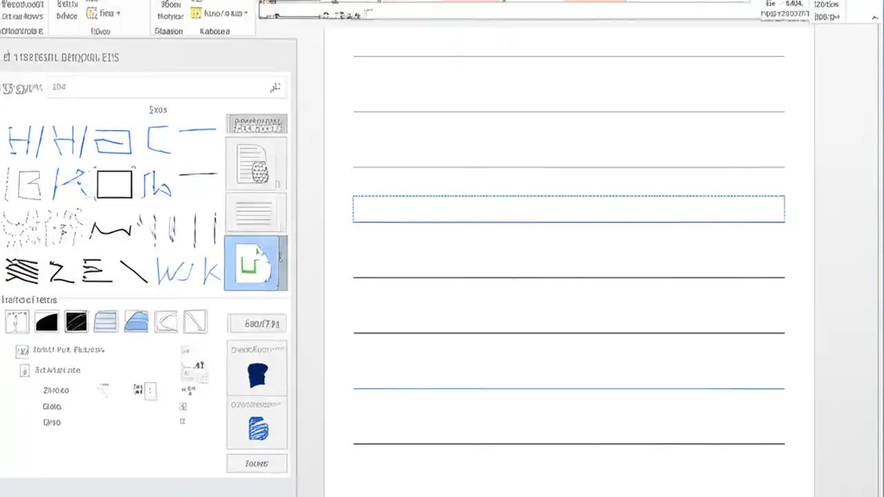Image resolution: width=884 pixels, height=497 pixels.
Task: Select the black rectangle border style
Action: pos(114,183)
